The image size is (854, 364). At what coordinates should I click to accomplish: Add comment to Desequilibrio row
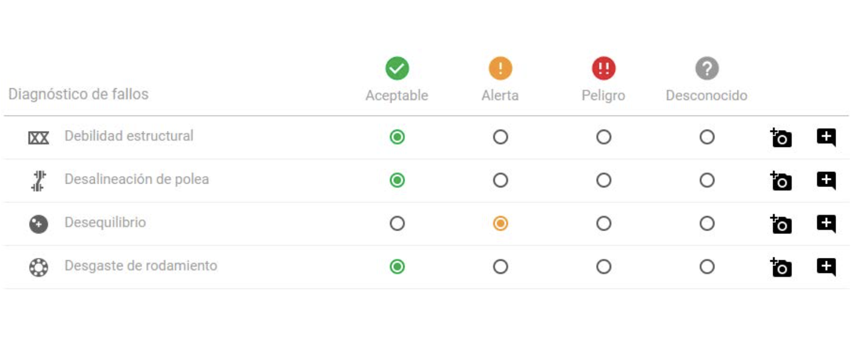[826, 224]
